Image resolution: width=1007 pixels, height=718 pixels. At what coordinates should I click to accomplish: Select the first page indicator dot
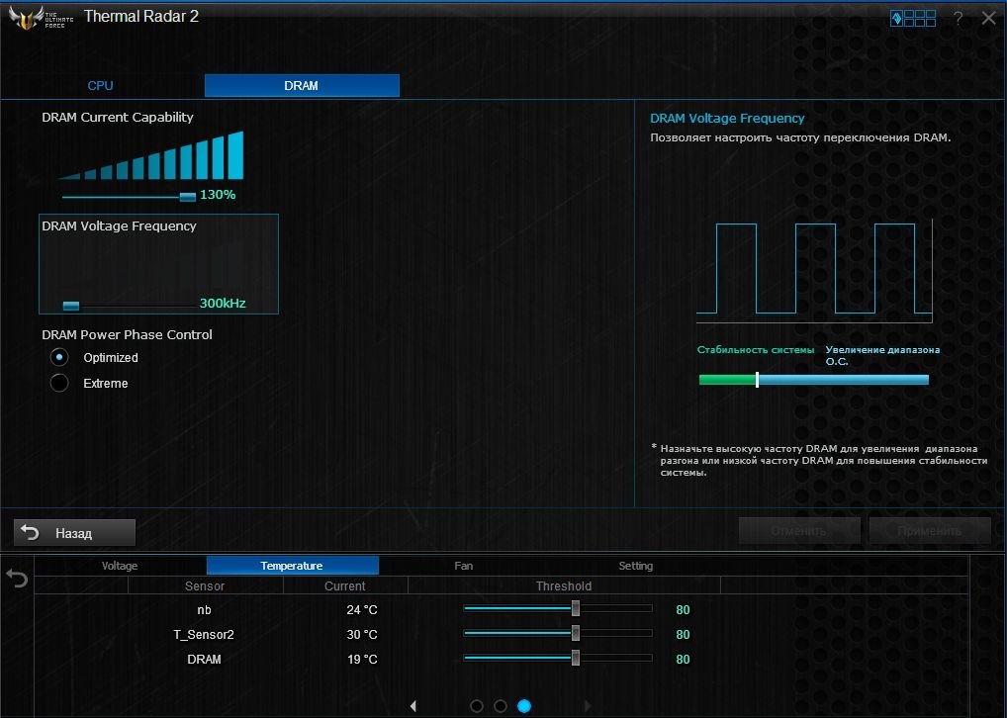[477, 706]
